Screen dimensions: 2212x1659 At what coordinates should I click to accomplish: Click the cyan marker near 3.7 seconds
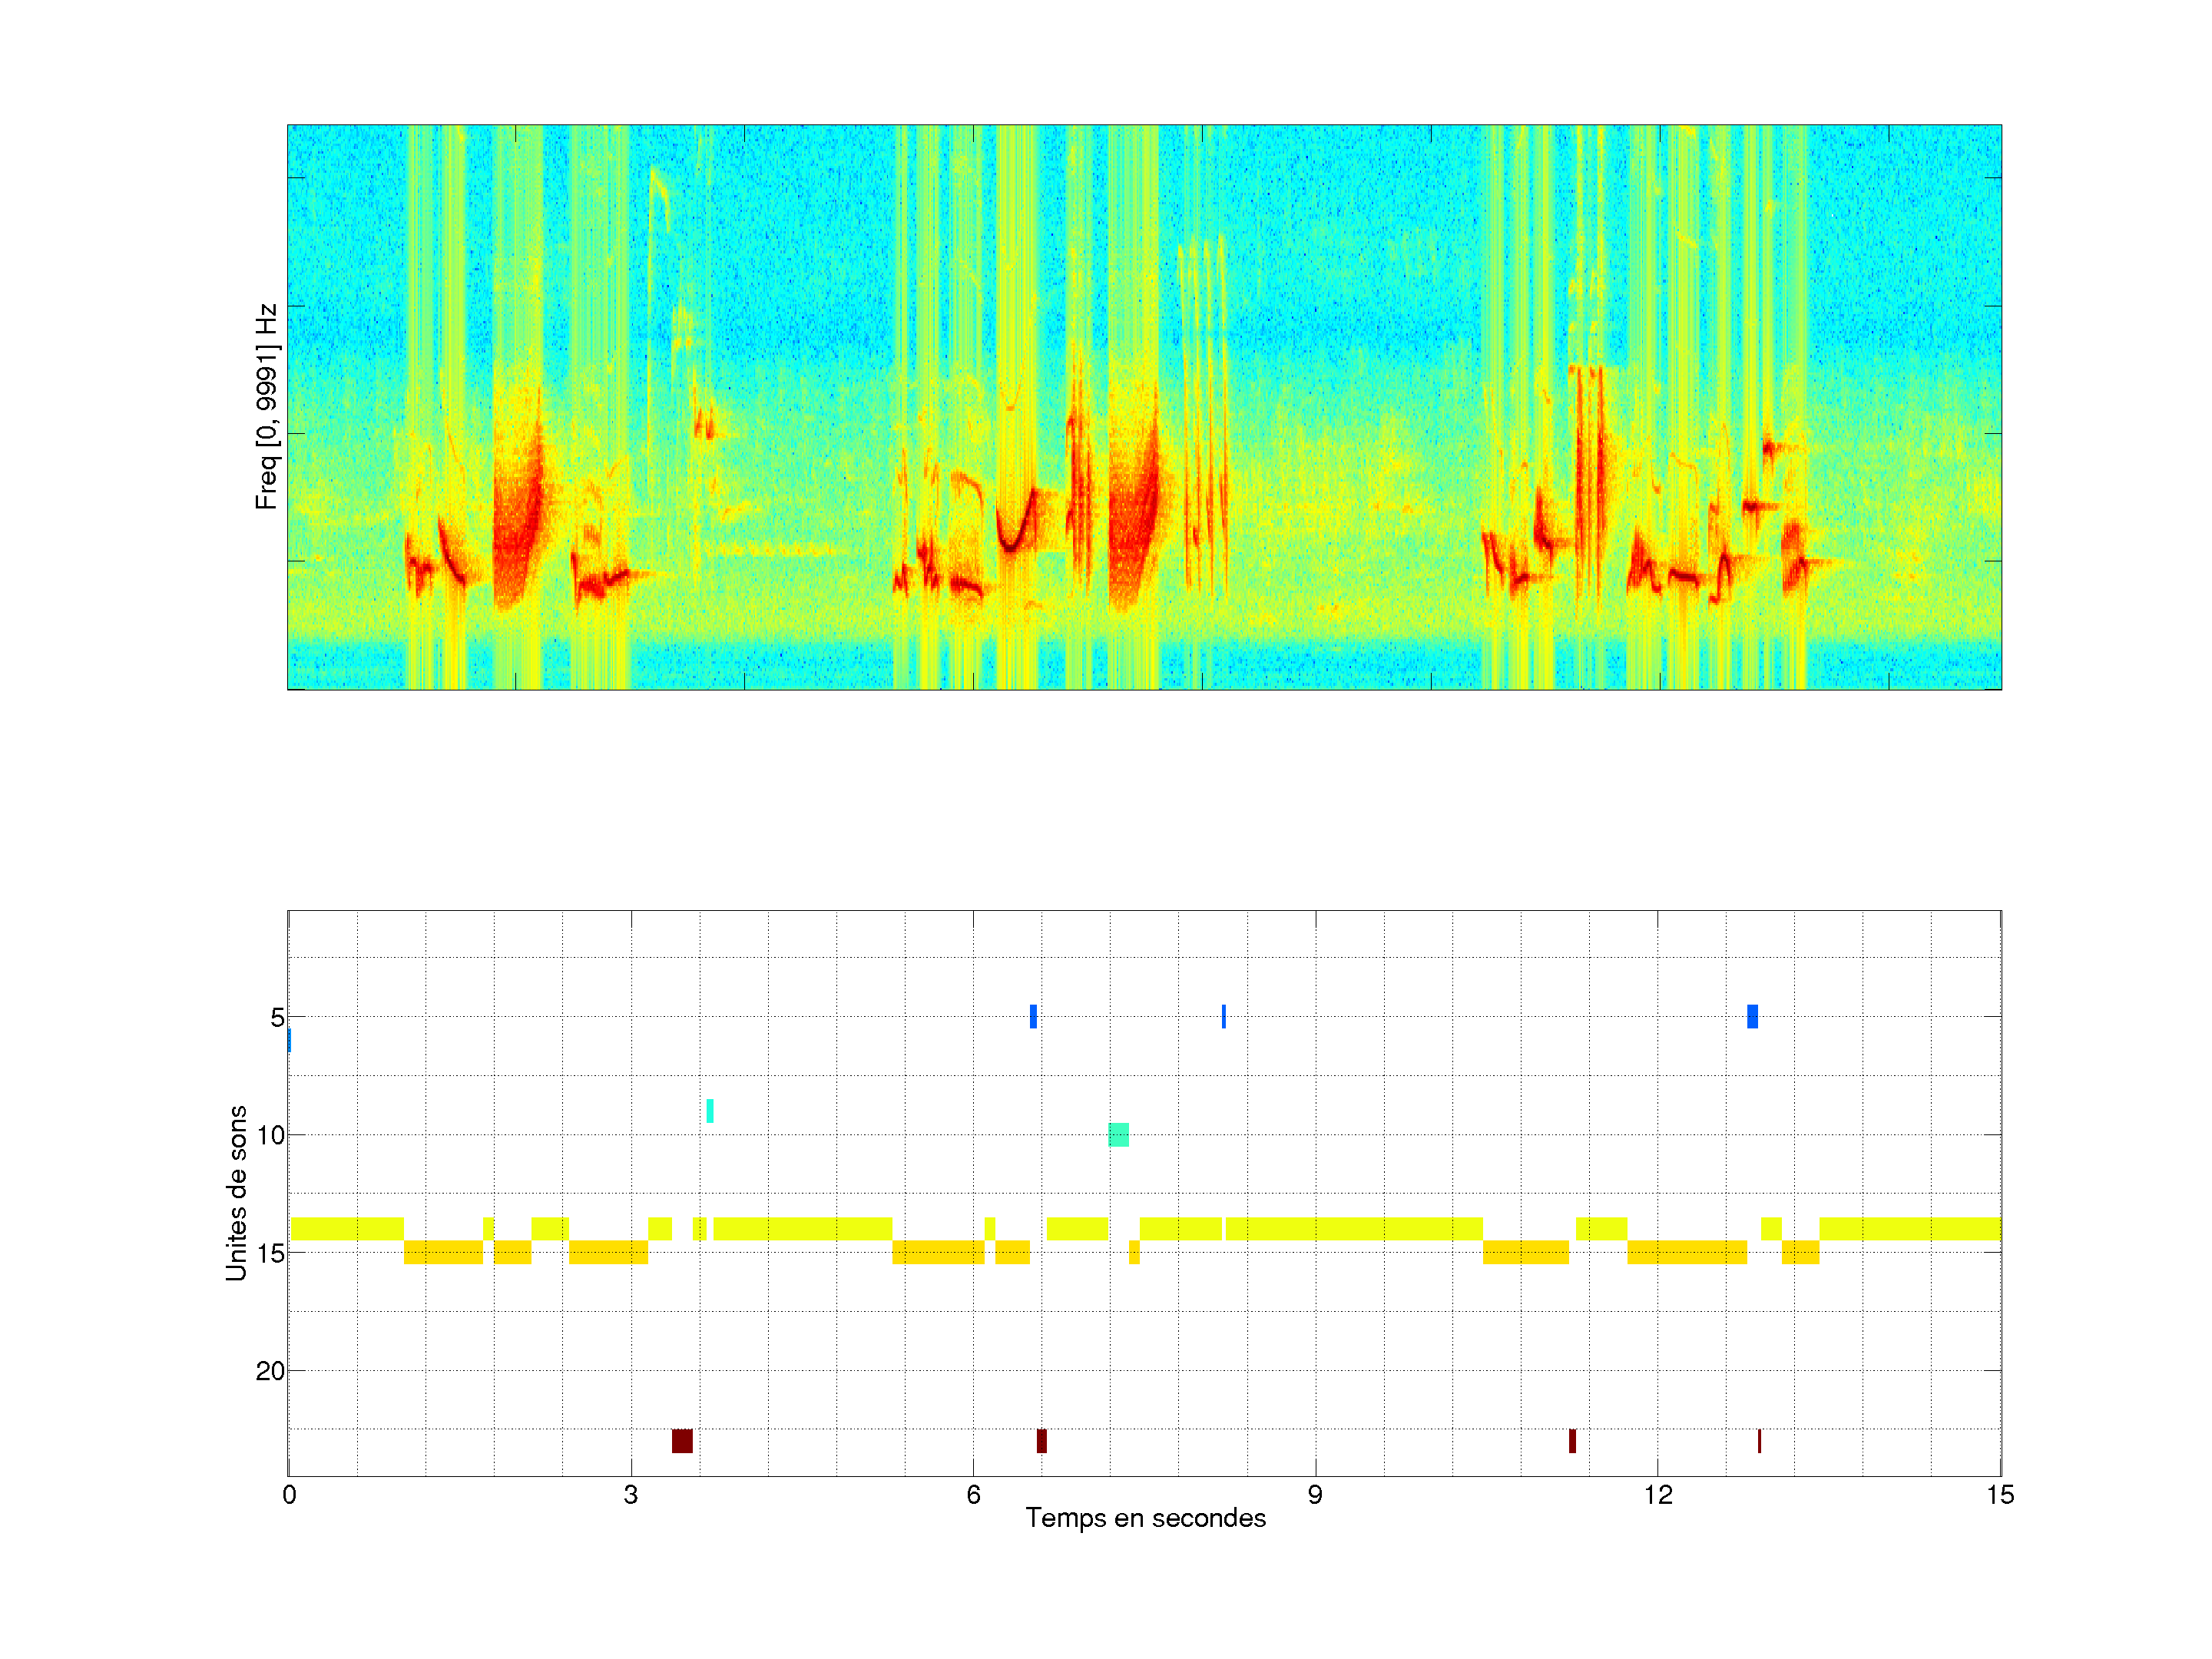(710, 1110)
